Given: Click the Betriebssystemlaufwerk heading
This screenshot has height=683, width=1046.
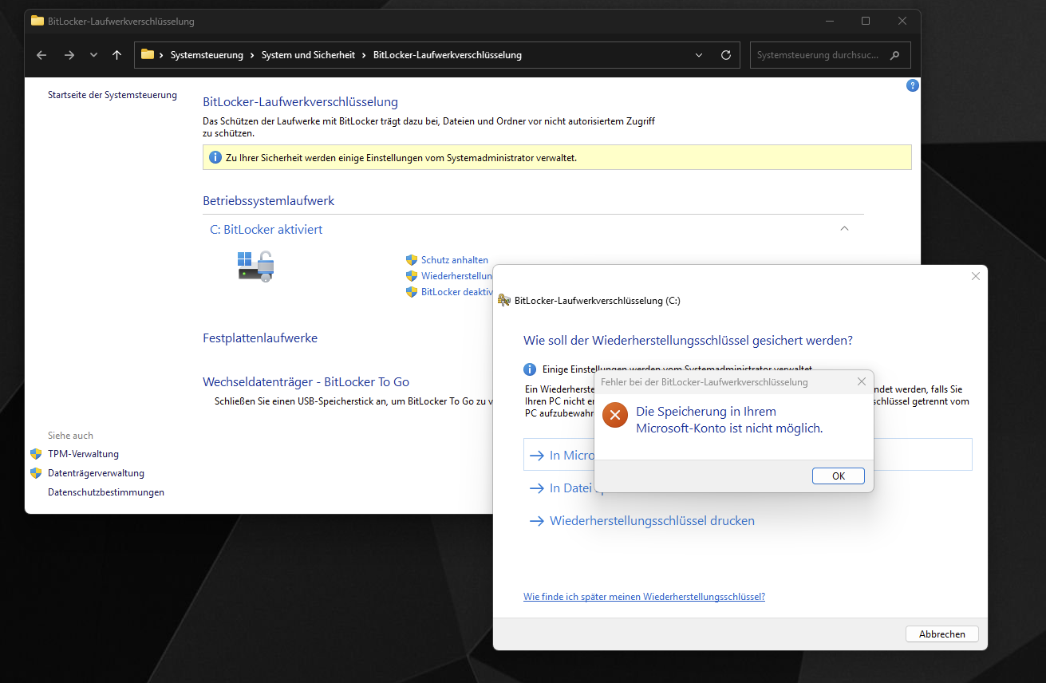Looking at the screenshot, I should (269, 201).
